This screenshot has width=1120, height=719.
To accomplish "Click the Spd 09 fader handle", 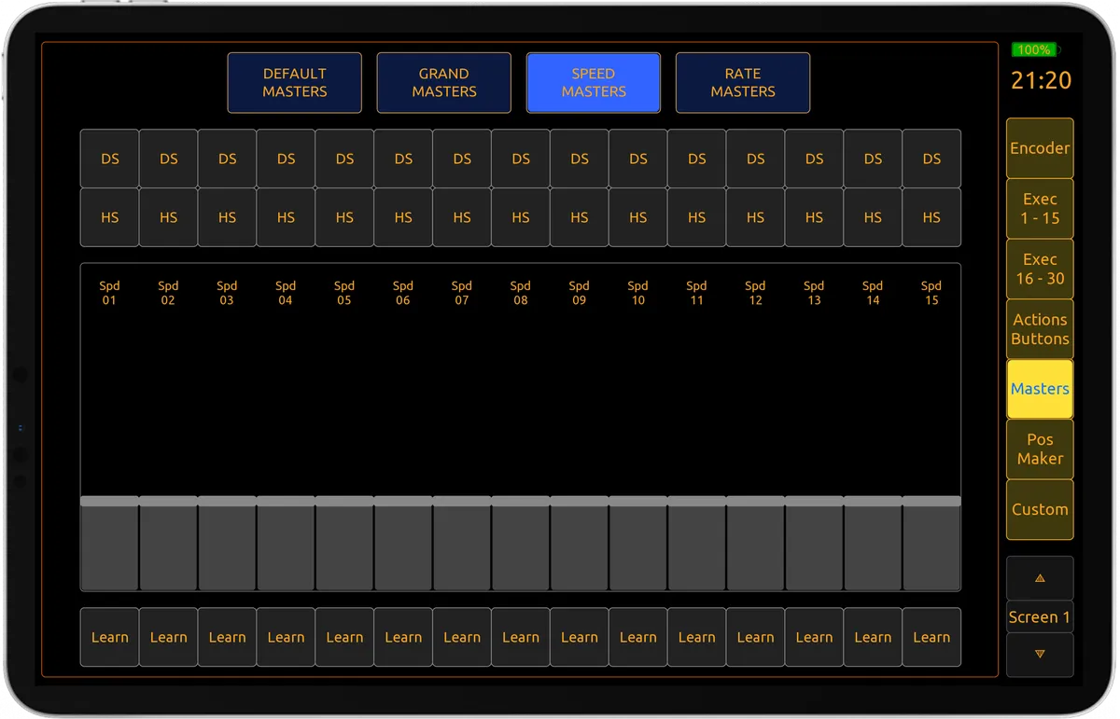I will click(x=580, y=501).
